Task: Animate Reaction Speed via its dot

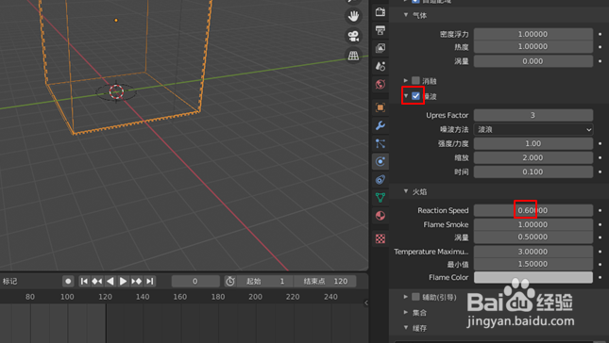Action: [x=601, y=210]
